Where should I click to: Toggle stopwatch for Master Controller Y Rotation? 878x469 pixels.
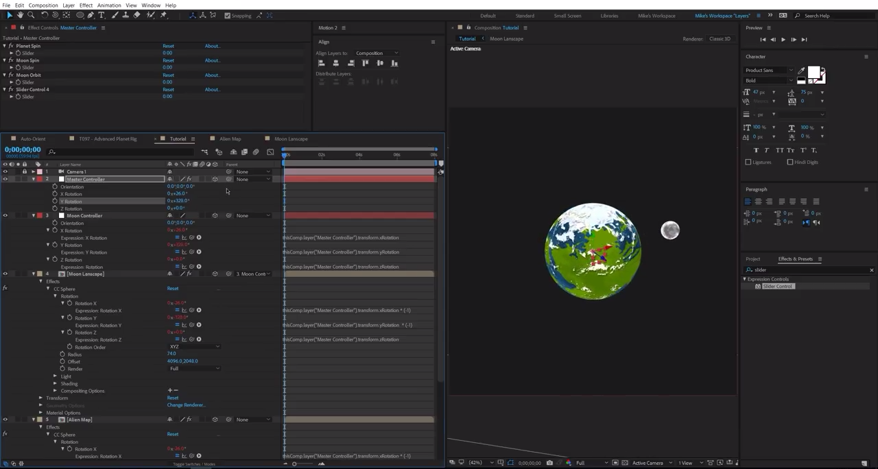55,202
